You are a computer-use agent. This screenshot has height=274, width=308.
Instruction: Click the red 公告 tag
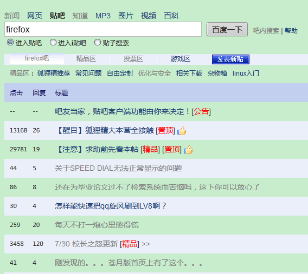(x=201, y=111)
